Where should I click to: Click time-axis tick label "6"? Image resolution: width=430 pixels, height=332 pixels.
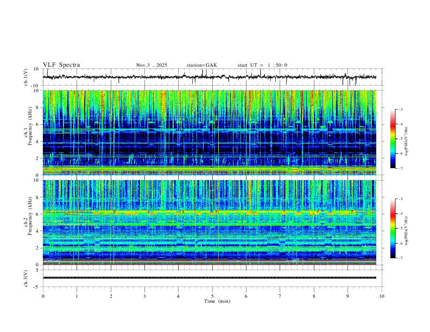(246, 296)
